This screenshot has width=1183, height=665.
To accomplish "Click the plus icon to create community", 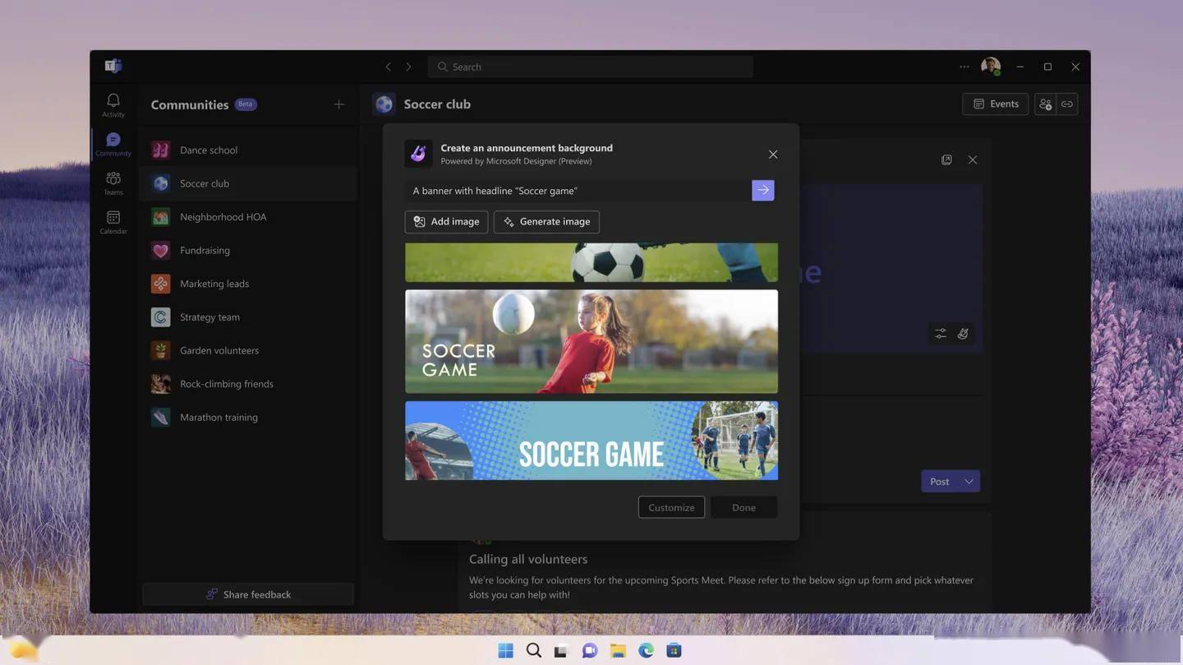I will click(x=339, y=104).
